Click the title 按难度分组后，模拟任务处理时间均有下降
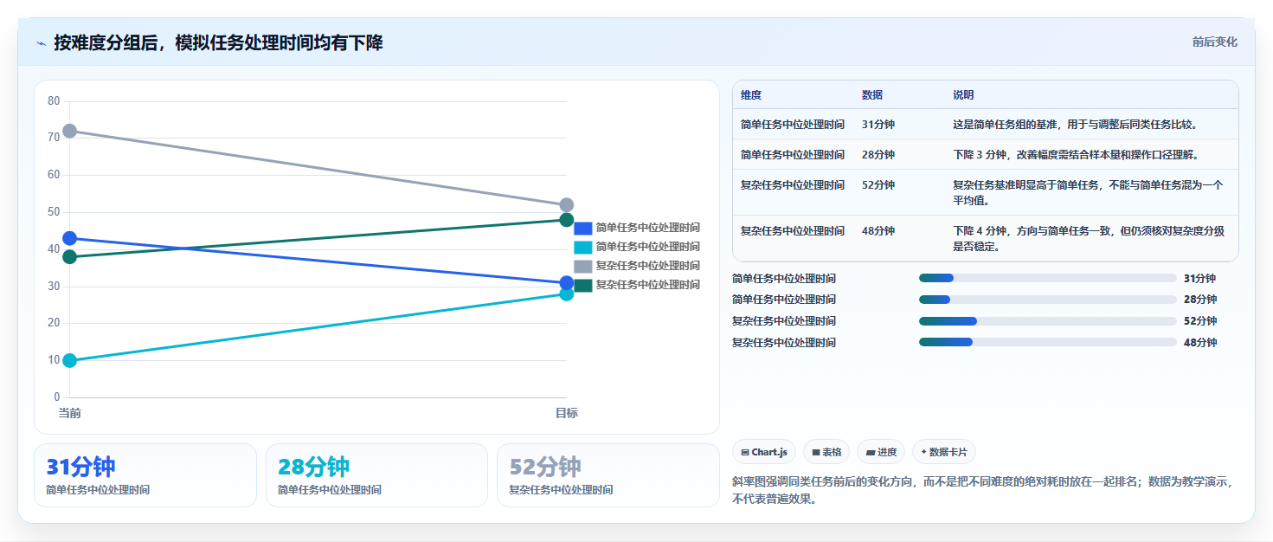1273x542 pixels. [218, 43]
